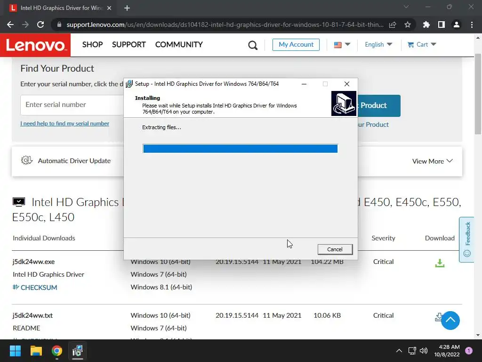The width and height of the screenshot is (482, 362).
Task: Open volume control in system tray
Action: point(424,351)
